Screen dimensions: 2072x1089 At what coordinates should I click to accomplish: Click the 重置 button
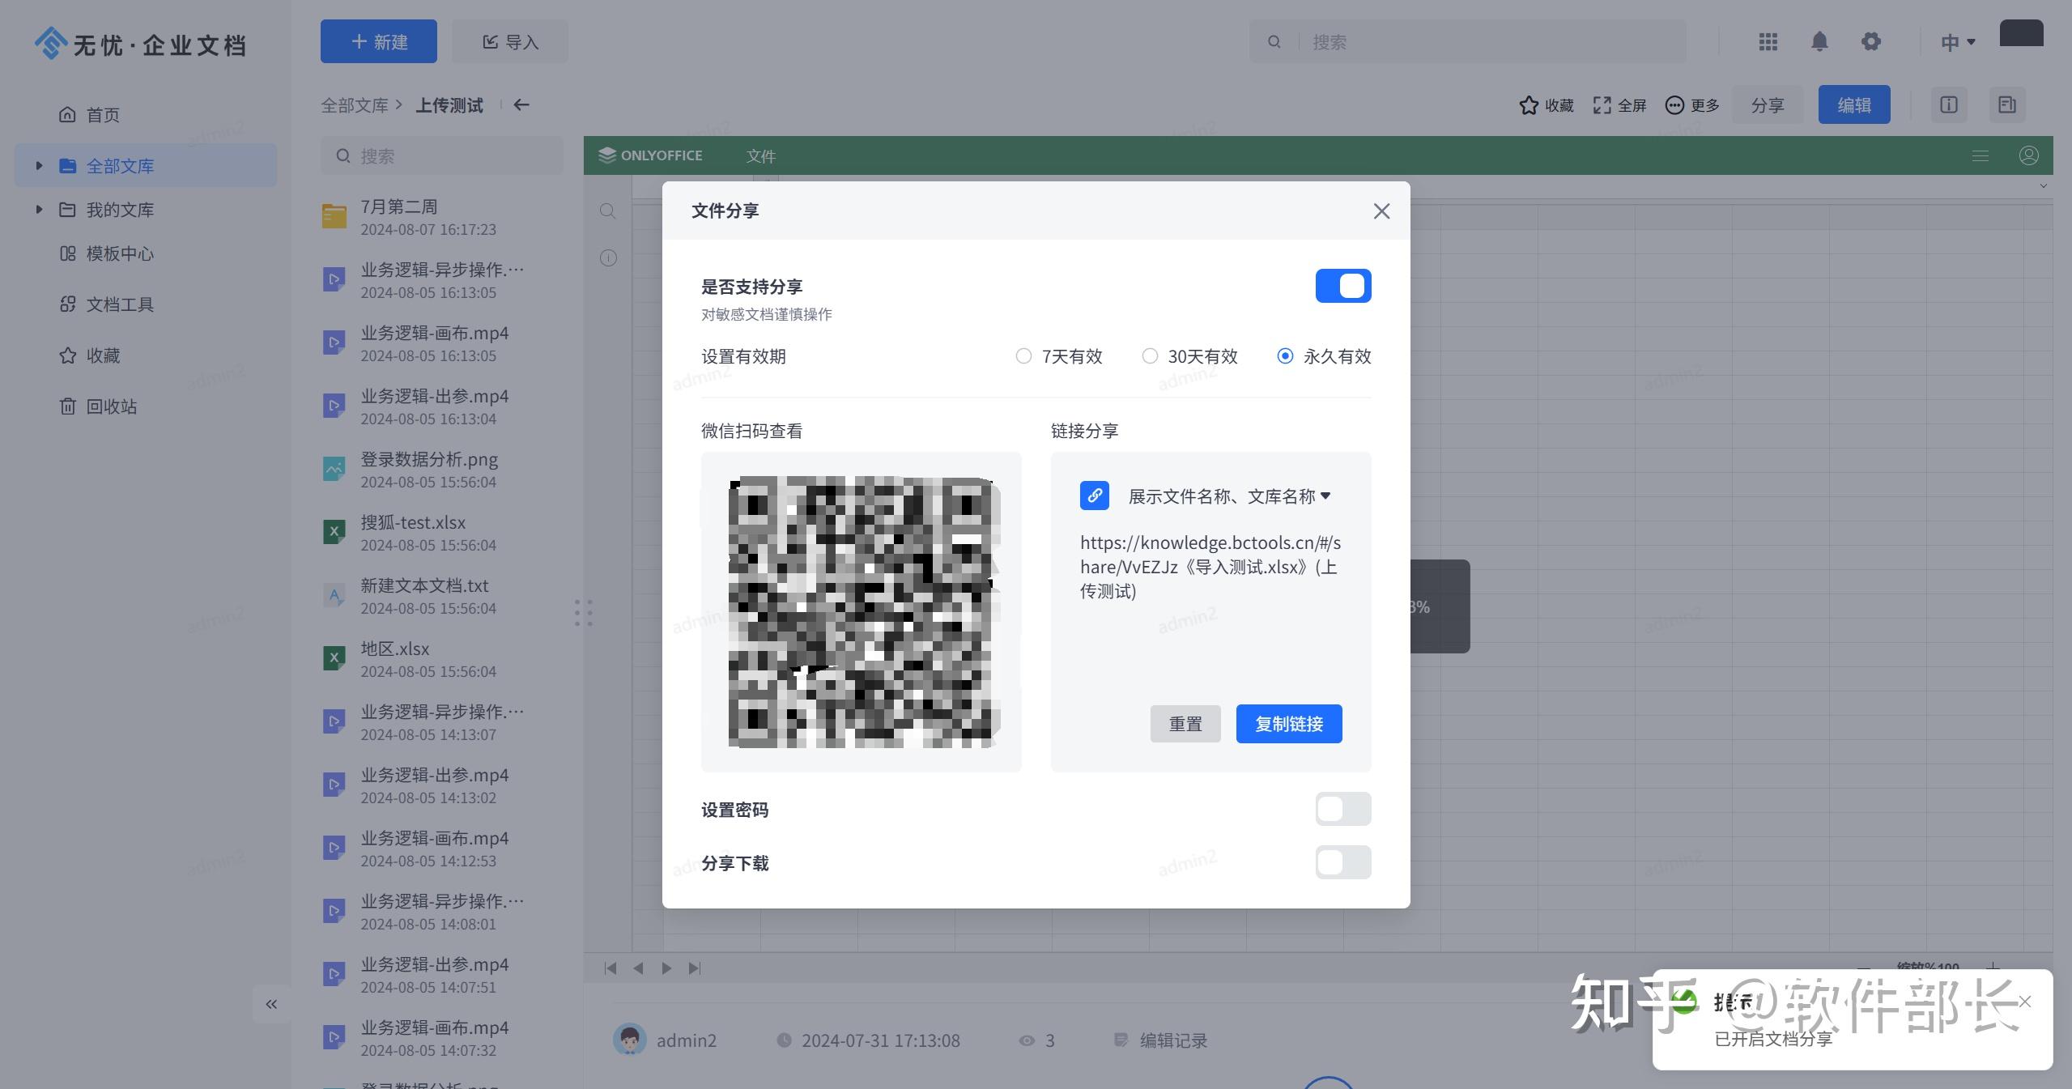tap(1185, 724)
